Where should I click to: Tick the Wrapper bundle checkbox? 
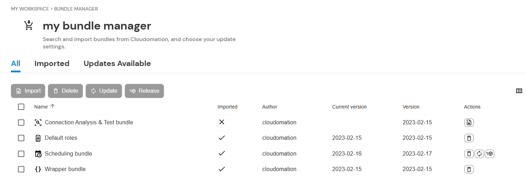coord(21,169)
